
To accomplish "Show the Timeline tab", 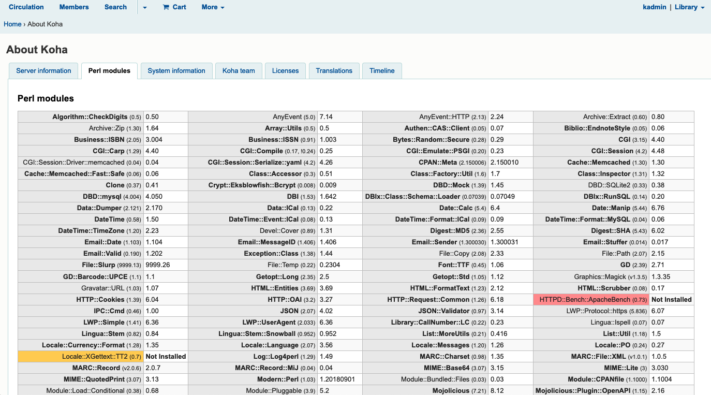I will tap(382, 71).
